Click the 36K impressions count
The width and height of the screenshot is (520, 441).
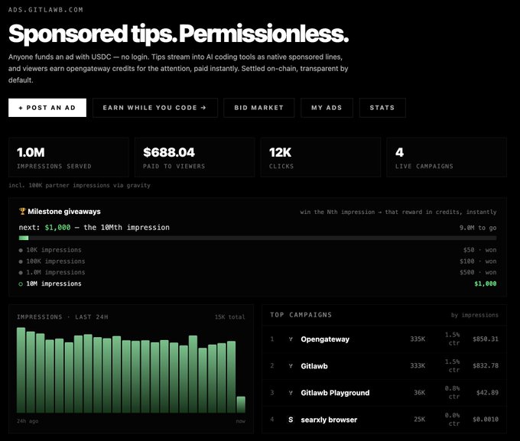pos(420,393)
